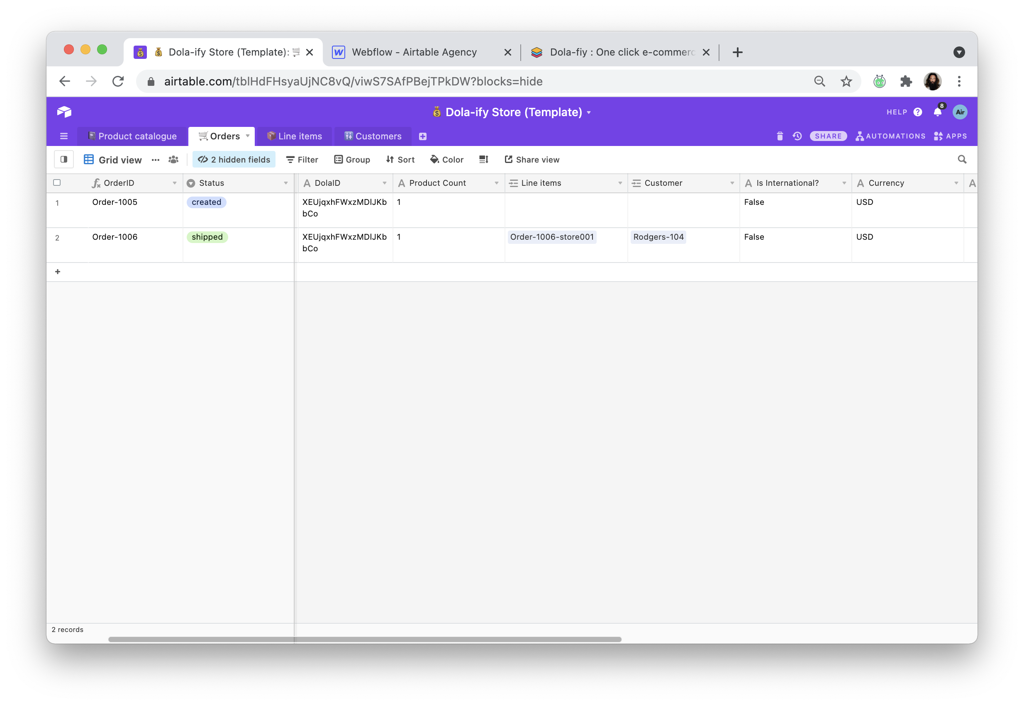This screenshot has width=1024, height=705.
Task: Switch to the Product catalogue table tab
Action: click(x=132, y=136)
